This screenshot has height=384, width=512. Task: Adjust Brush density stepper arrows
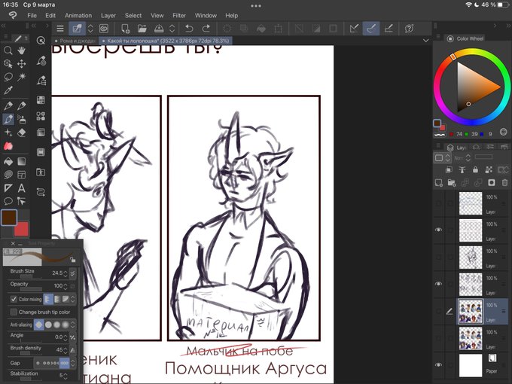[x=66, y=349]
